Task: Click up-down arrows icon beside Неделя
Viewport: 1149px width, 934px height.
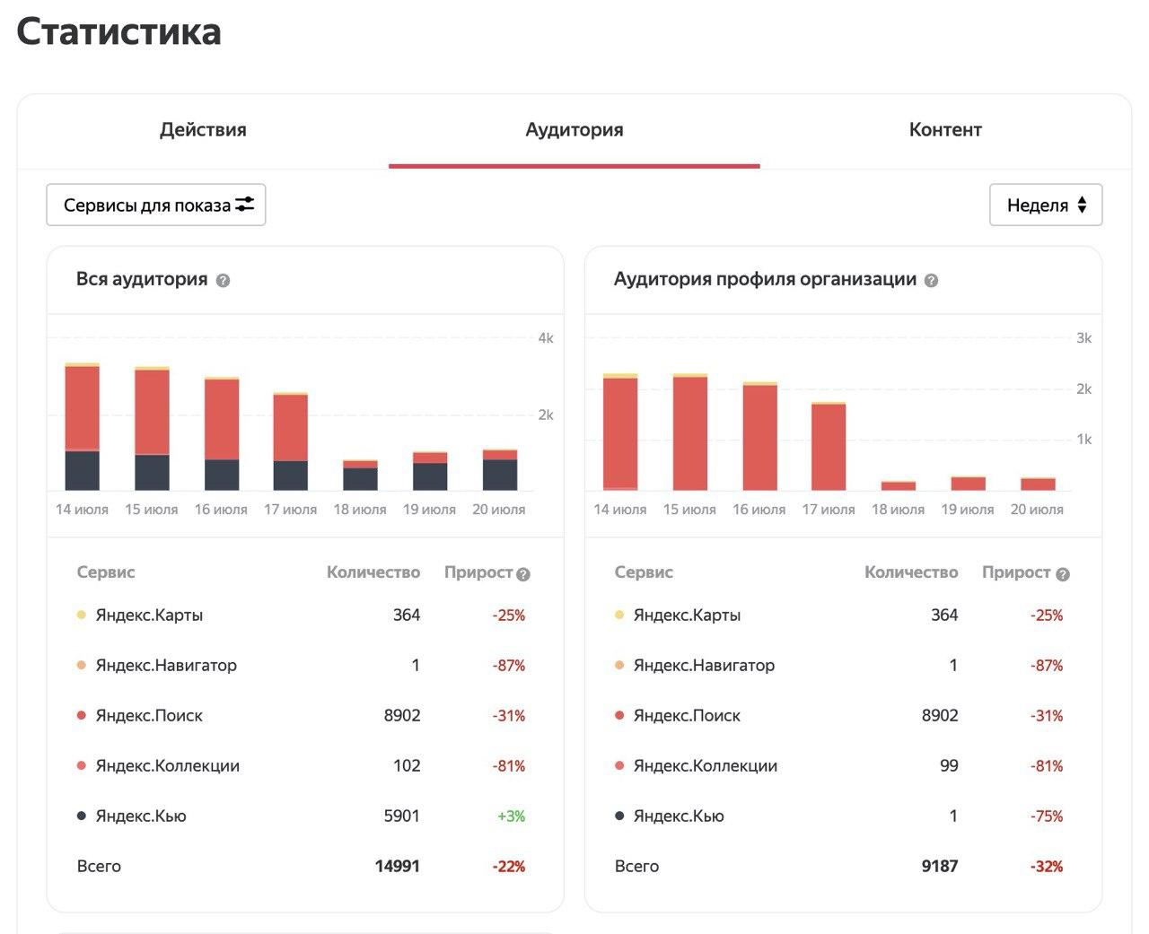Action: 1082,205
